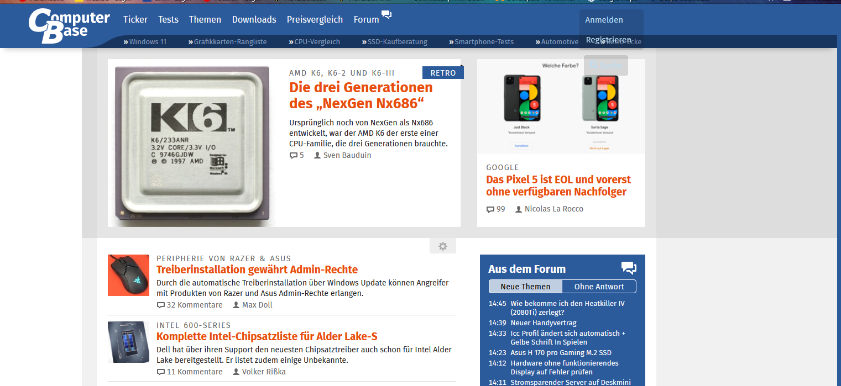The height and width of the screenshot is (386, 841).
Task: Open Preisvergleich in the navigation bar
Action: 315,19
